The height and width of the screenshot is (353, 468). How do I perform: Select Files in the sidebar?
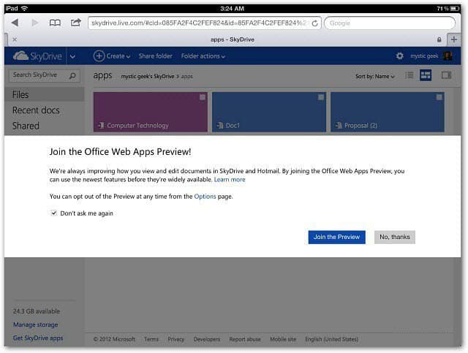tap(45, 94)
